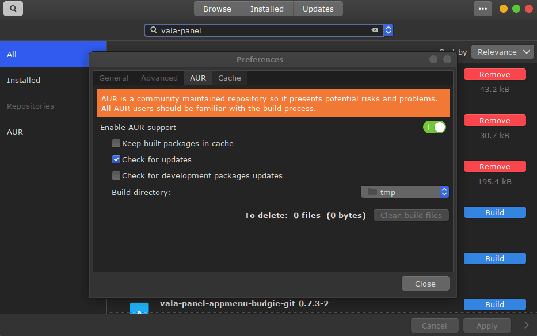
Task: Click the folder icon in the build directory selector
Action: pos(372,192)
